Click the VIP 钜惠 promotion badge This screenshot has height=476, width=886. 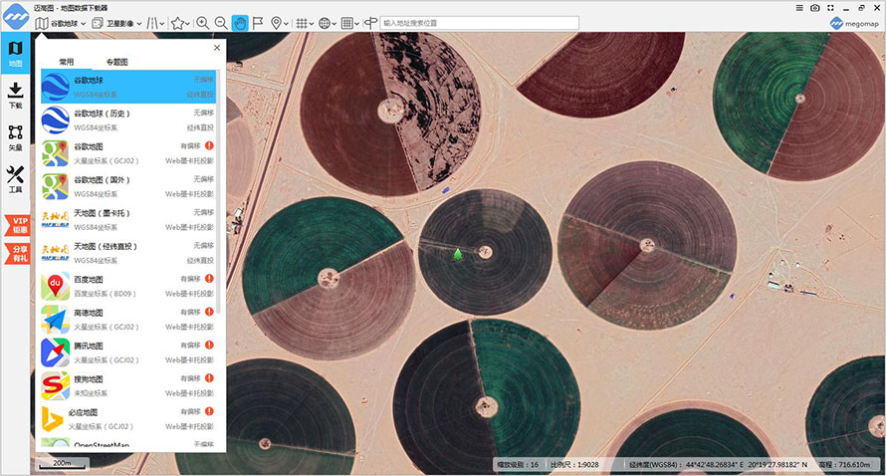pos(19,225)
